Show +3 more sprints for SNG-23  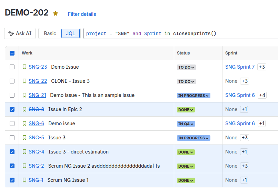262,67
